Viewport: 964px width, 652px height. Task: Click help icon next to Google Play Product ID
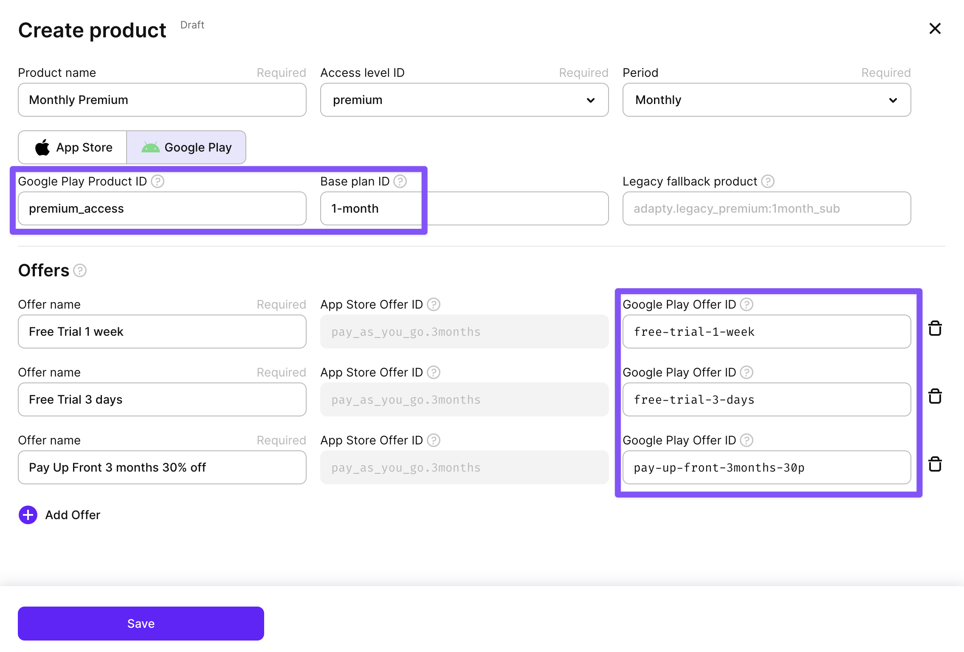click(x=158, y=181)
